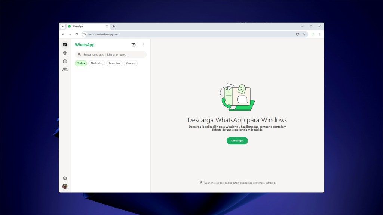Viewport: 383px width, 215px height.
Task: Open the Channels icon in sidebar
Action: [65, 61]
